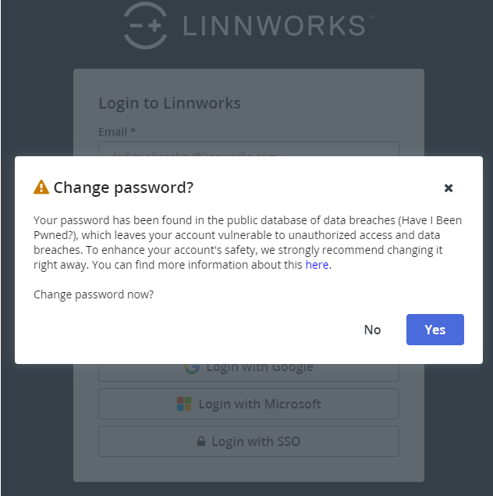Screen dimensions: 493x496
Task: Click the LINNWORKS wordmark text
Action: [x=273, y=25]
